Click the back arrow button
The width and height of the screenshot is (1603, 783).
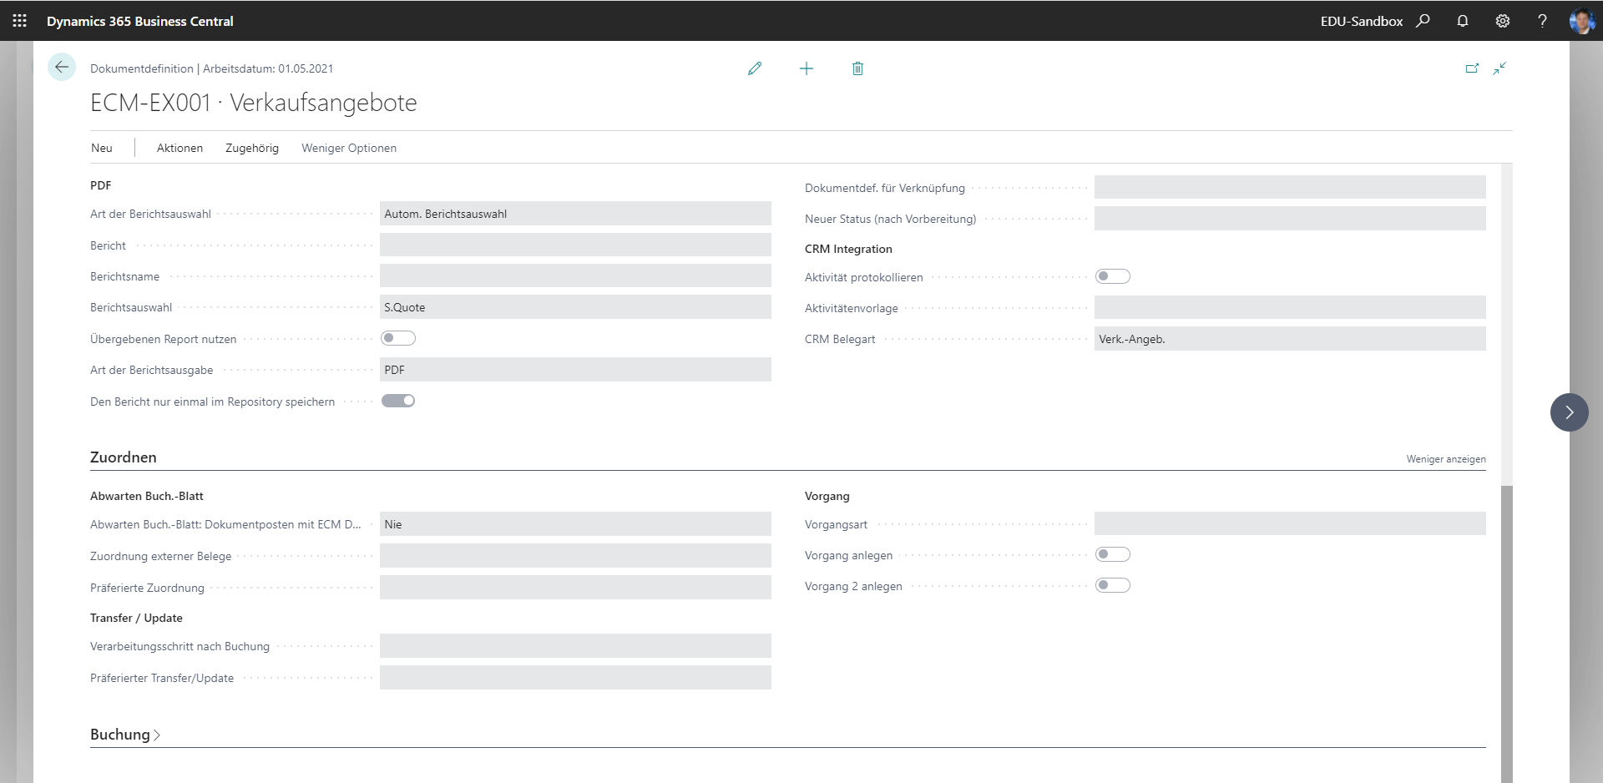[x=62, y=68]
